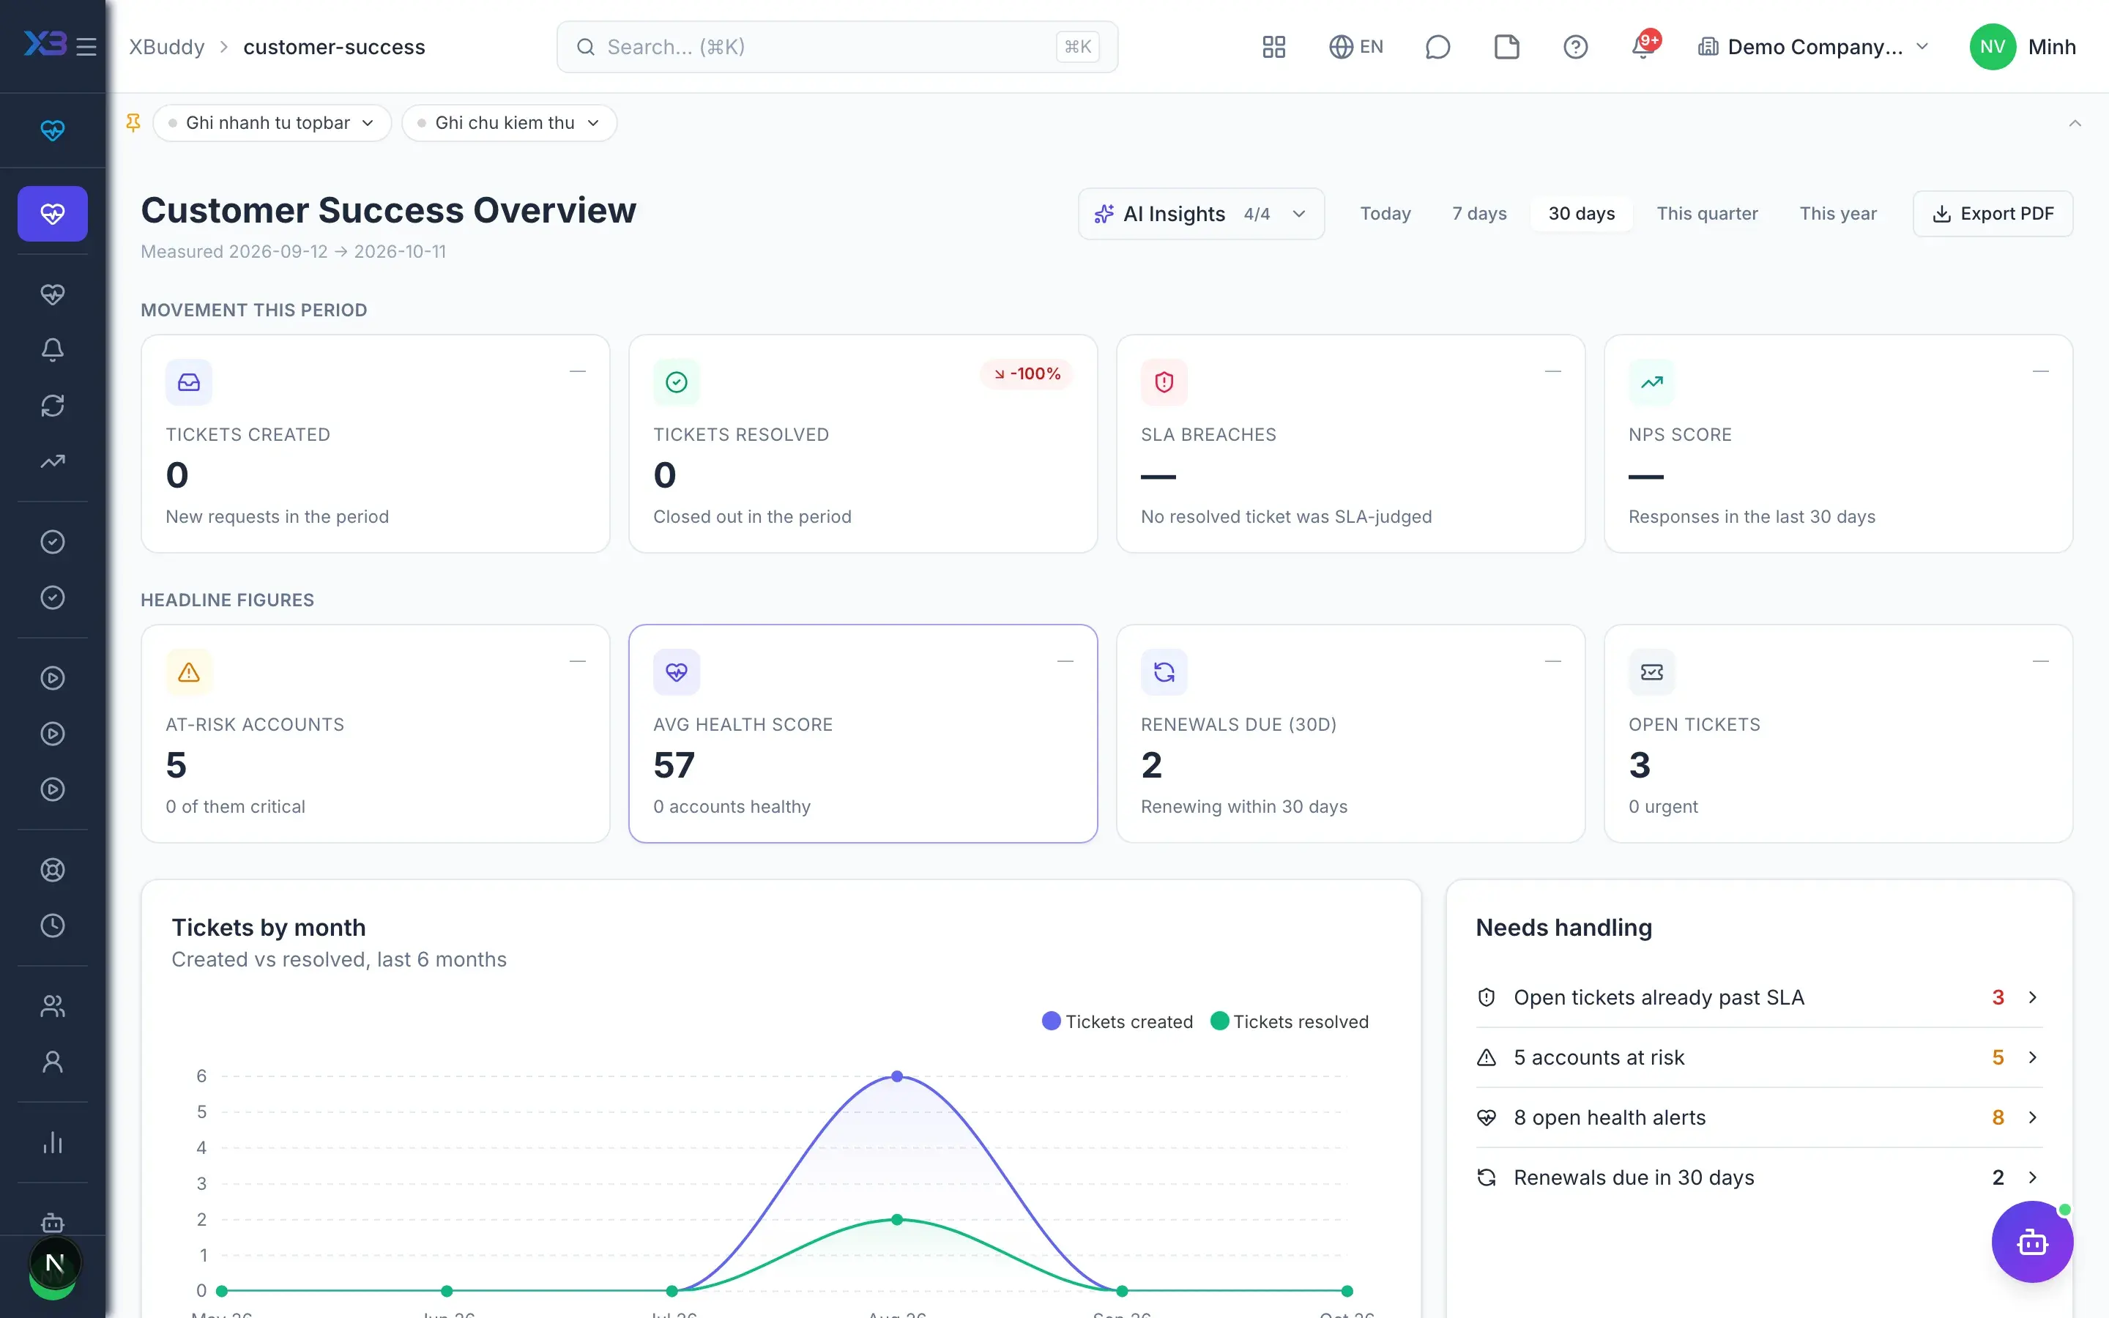
Task: Open 'Open tickets already past SLA' row
Action: [x=1759, y=997]
